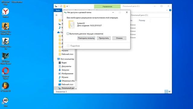Switch to large icons view layout icon
193x109 pixels.
[x=169, y=91]
